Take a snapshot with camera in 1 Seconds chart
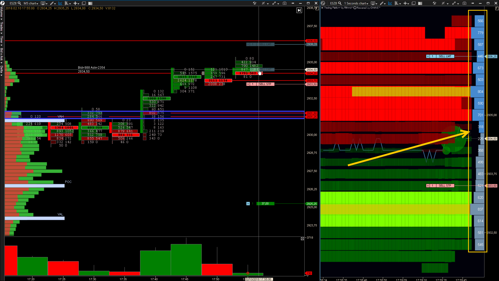The height and width of the screenshot is (281, 499). tap(464, 3)
